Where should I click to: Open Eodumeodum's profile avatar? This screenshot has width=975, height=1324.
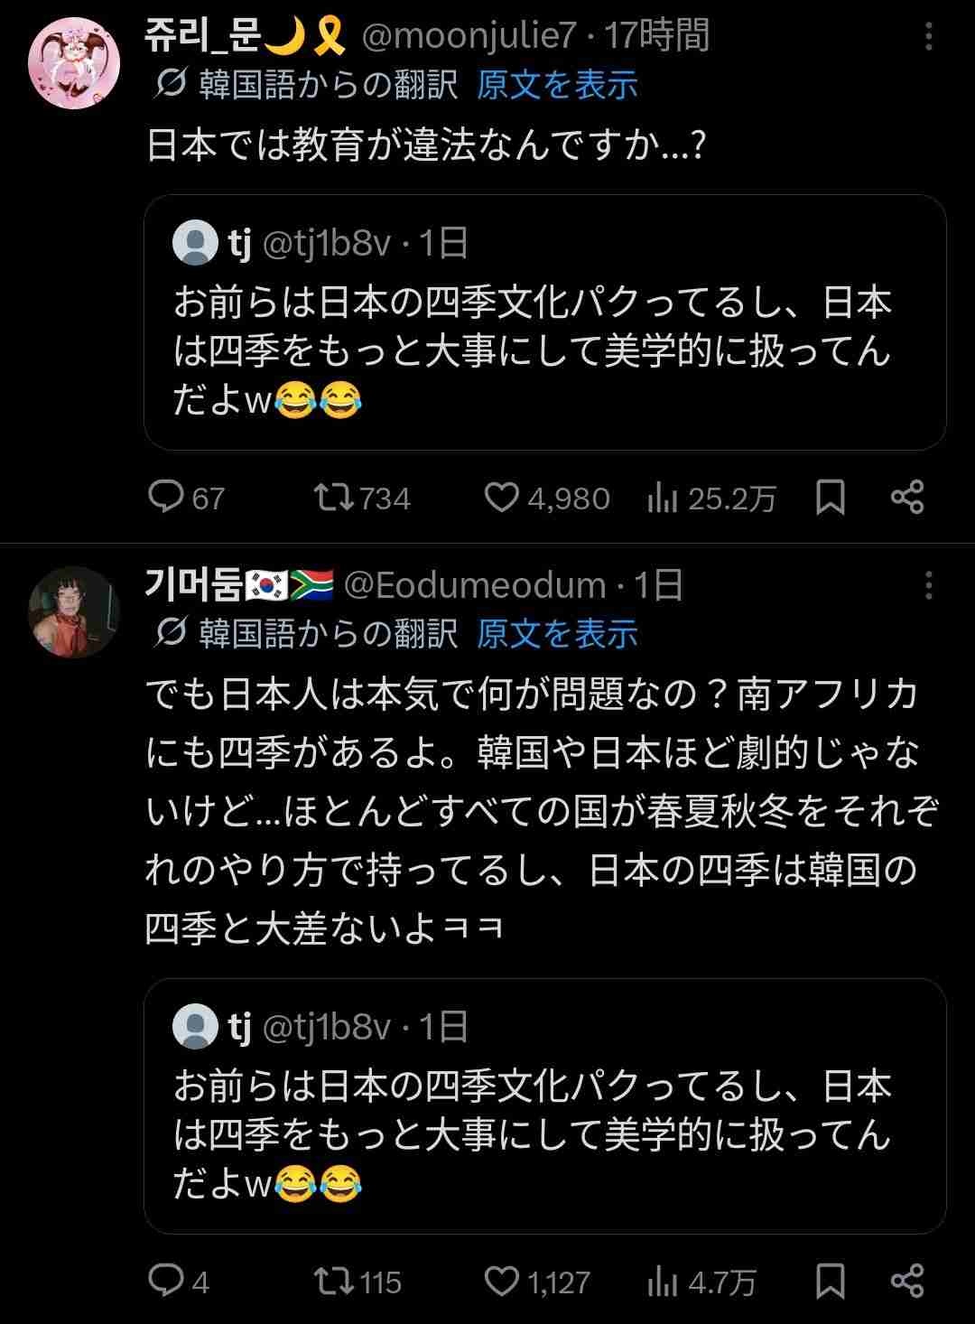pos(74,612)
